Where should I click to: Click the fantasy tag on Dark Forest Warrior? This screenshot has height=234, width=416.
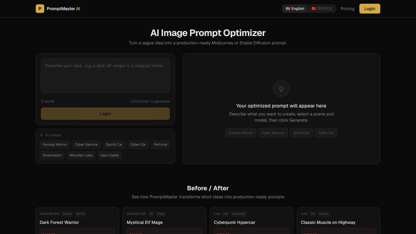(x=67, y=214)
